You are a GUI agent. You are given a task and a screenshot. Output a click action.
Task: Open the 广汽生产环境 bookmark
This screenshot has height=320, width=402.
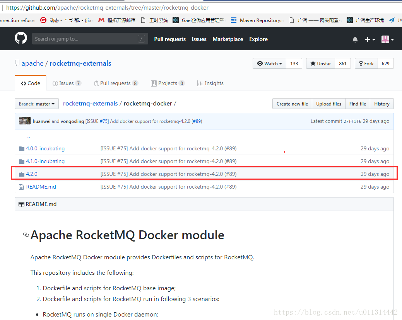365,20
